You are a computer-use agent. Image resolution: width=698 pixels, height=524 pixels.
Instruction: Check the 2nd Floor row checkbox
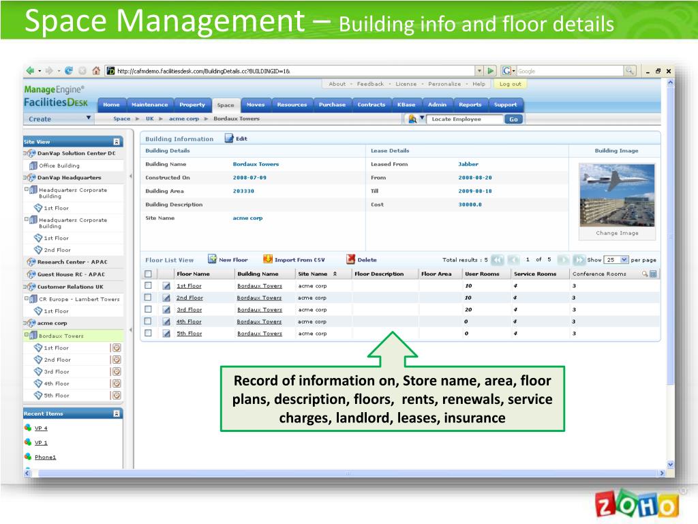coord(148,297)
